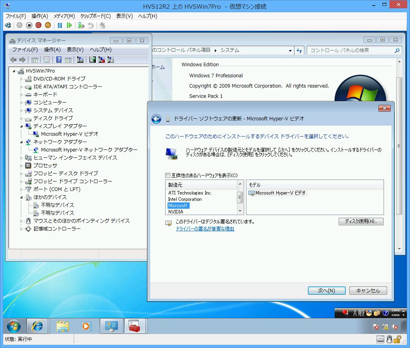Open Windows Start orb

tap(14, 326)
